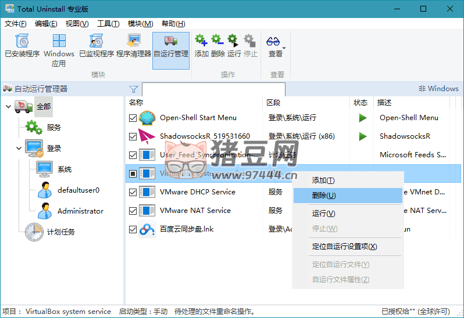This screenshot has height=318, width=464.
Task: Uncheck Open-Shell Start Menu checkbox
Action: [133, 118]
